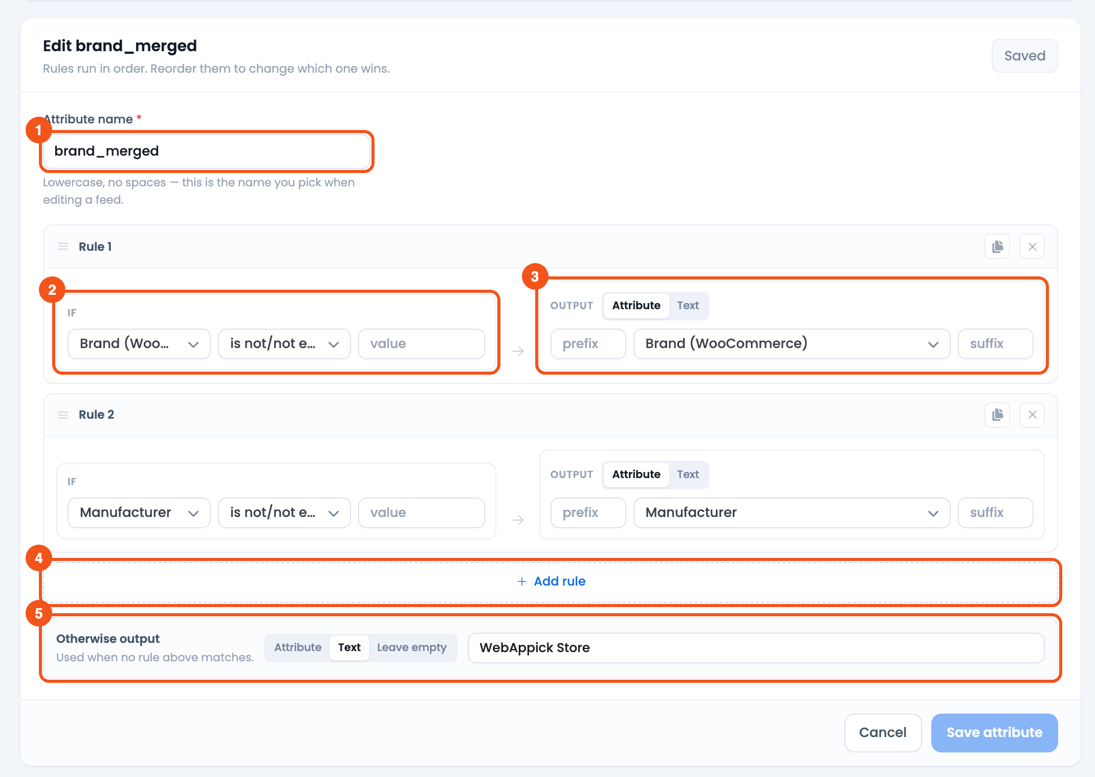
Task: Open Rule 2 IF Manufacturer dropdown
Action: [x=139, y=513]
